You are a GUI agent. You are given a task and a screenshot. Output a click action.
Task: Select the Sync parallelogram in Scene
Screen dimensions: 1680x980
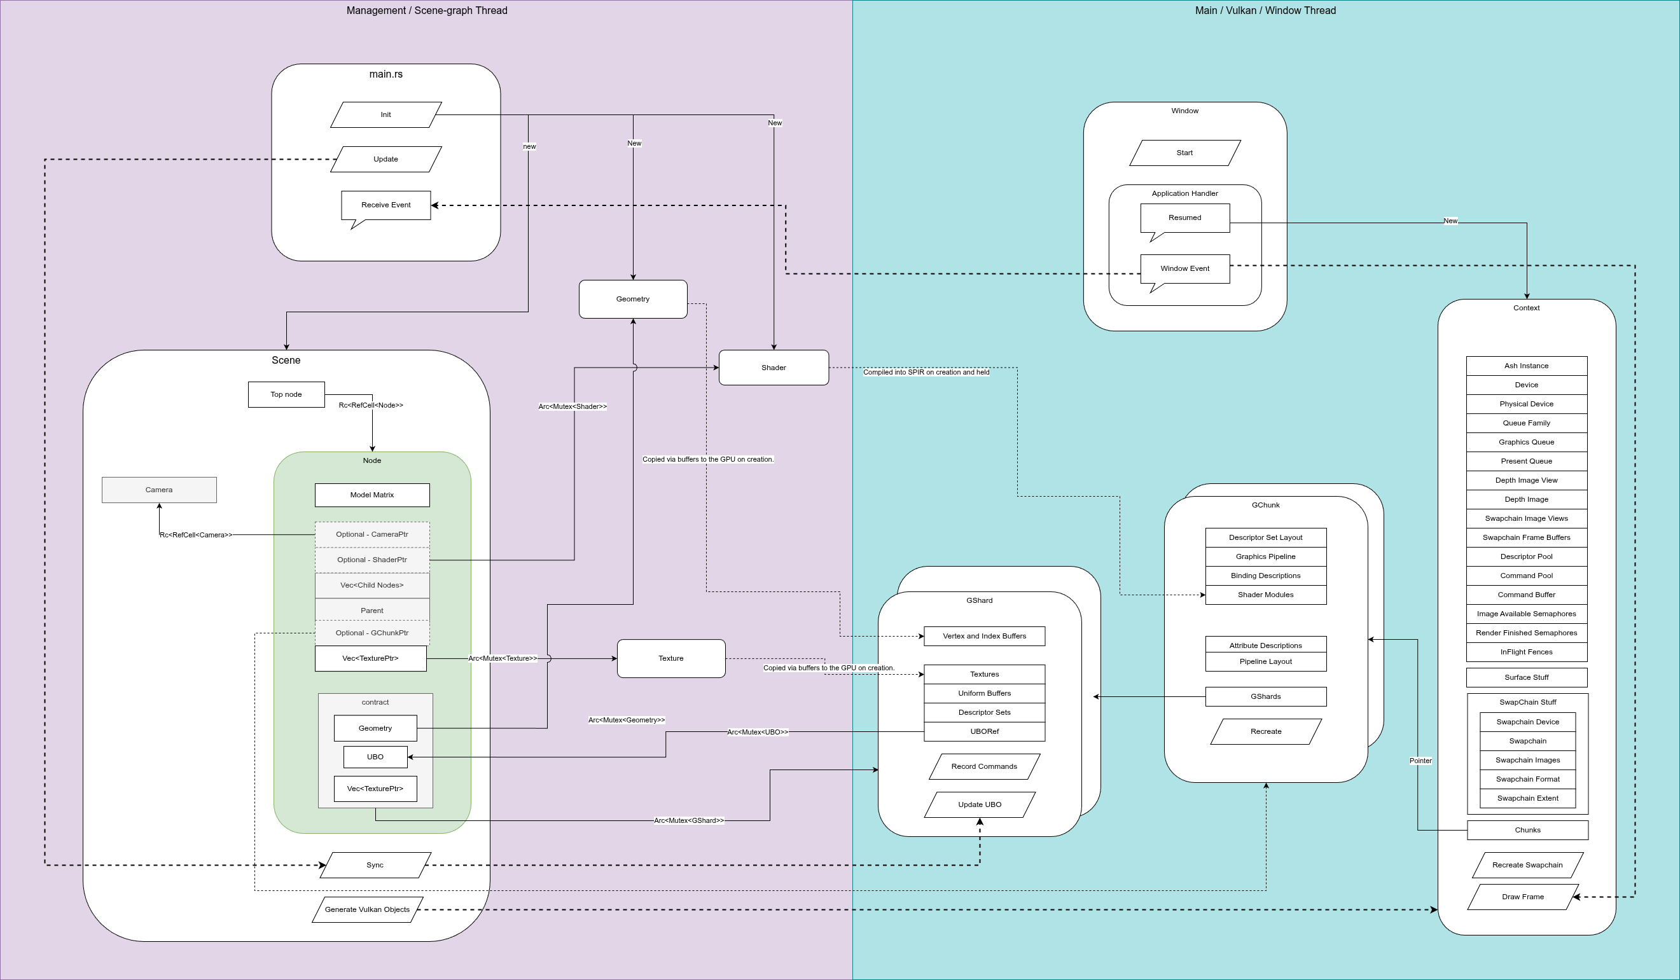(x=375, y=865)
